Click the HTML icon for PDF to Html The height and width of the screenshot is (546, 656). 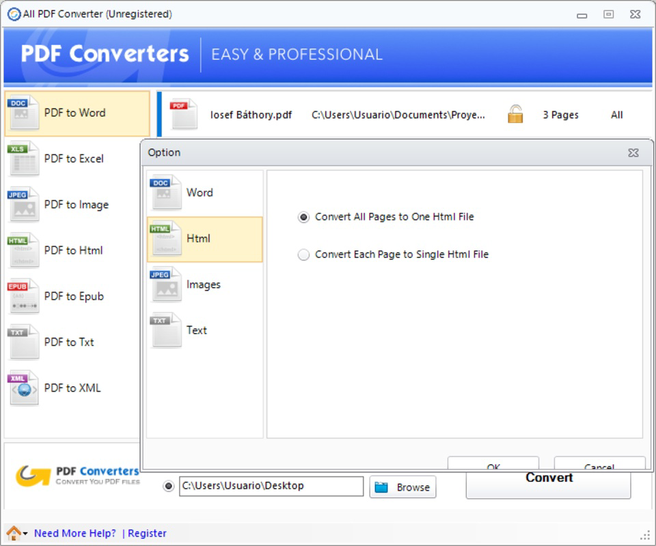click(x=24, y=250)
